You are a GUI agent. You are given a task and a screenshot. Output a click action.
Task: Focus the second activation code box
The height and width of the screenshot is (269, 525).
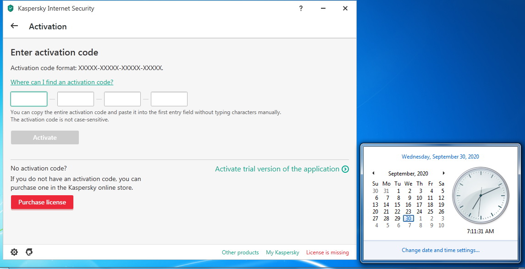pyautogui.click(x=76, y=99)
